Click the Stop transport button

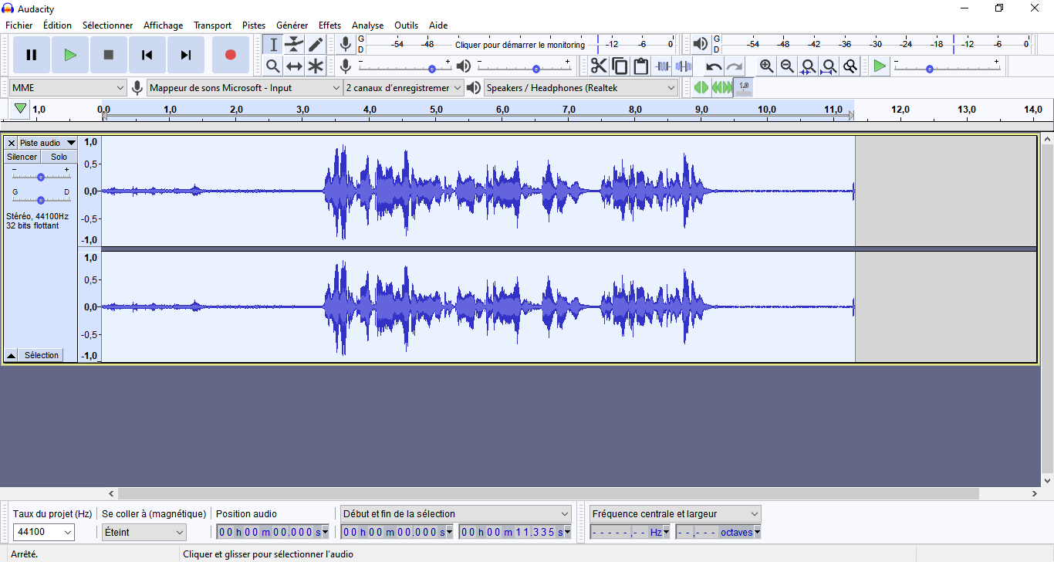[x=109, y=55]
